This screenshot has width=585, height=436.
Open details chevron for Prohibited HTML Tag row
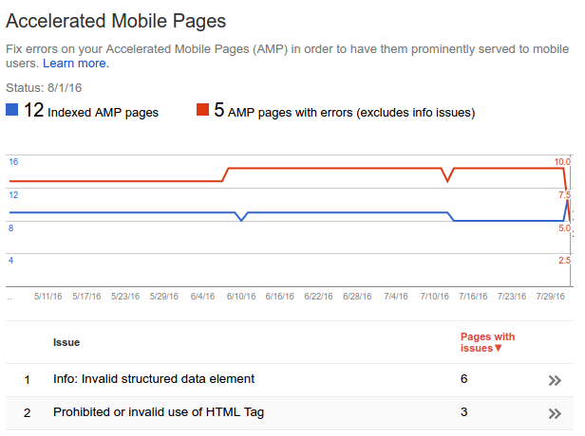click(555, 413)
